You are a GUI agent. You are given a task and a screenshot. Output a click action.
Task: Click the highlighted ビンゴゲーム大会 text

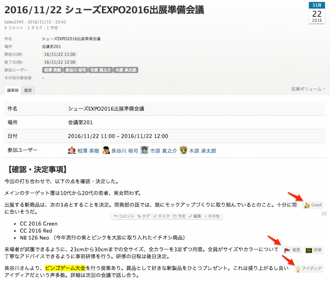(65, 268)
